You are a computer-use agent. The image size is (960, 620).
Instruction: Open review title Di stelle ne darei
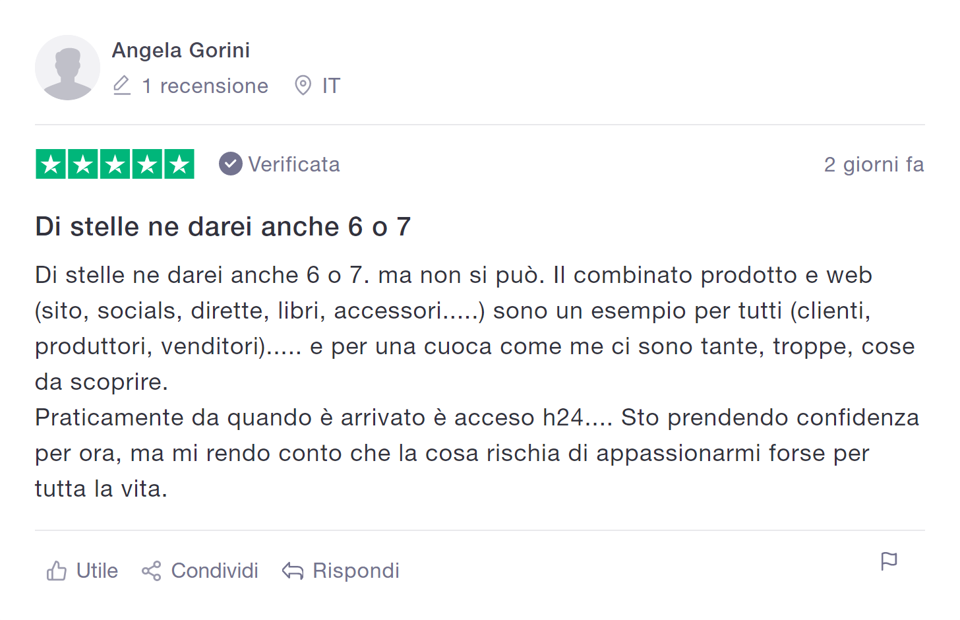point(223,227)
